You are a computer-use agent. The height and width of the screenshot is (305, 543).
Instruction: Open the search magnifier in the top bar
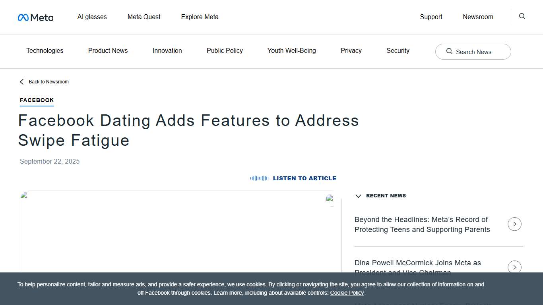tap(522, 16)
